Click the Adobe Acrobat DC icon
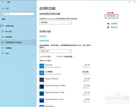Image resolution: width=137 pixels, height=107 pixels. pyautogui.click(x=42, y=80)
